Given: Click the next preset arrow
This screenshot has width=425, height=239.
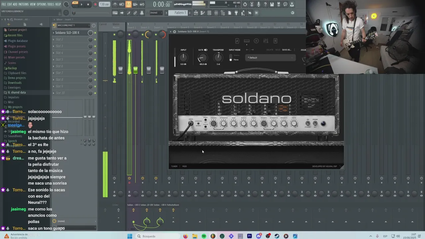Looking at the screenshot, I should coord(252,50).
